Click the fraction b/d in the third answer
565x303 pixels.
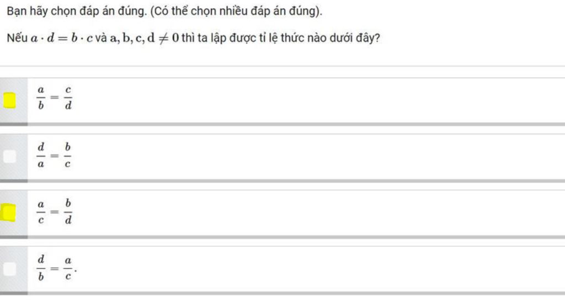point(68,211)
